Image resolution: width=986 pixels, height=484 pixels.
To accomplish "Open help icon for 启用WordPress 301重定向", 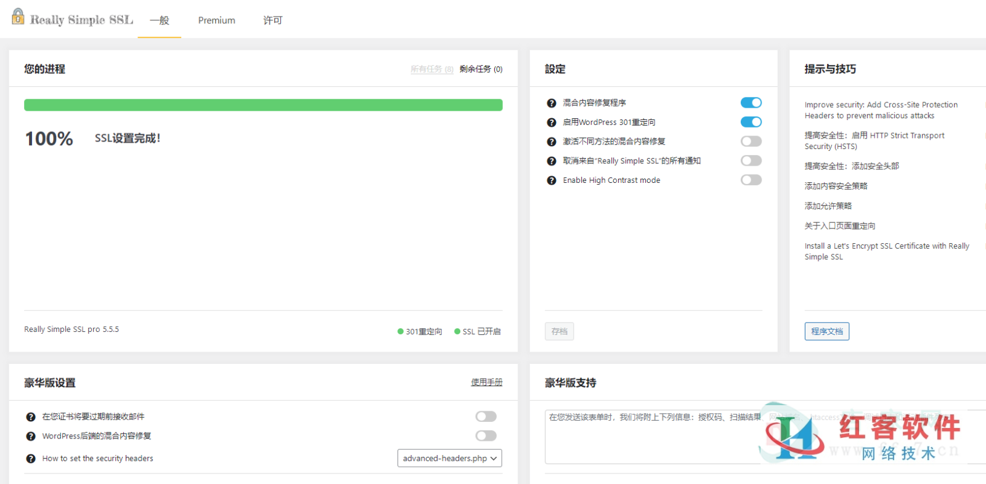I will point(552,123).
